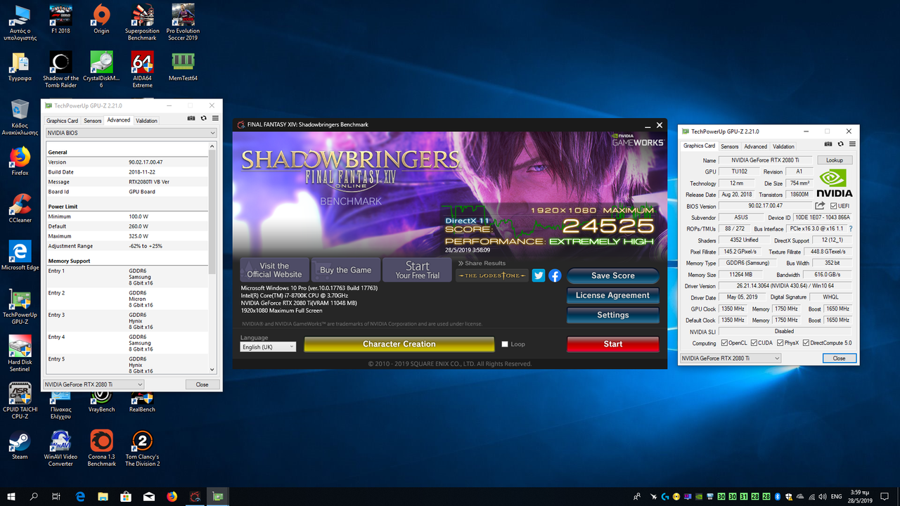This screenshot has width=900, height=506.
Task: Select the VrayBench desktop icon
Action: [101, 402]
